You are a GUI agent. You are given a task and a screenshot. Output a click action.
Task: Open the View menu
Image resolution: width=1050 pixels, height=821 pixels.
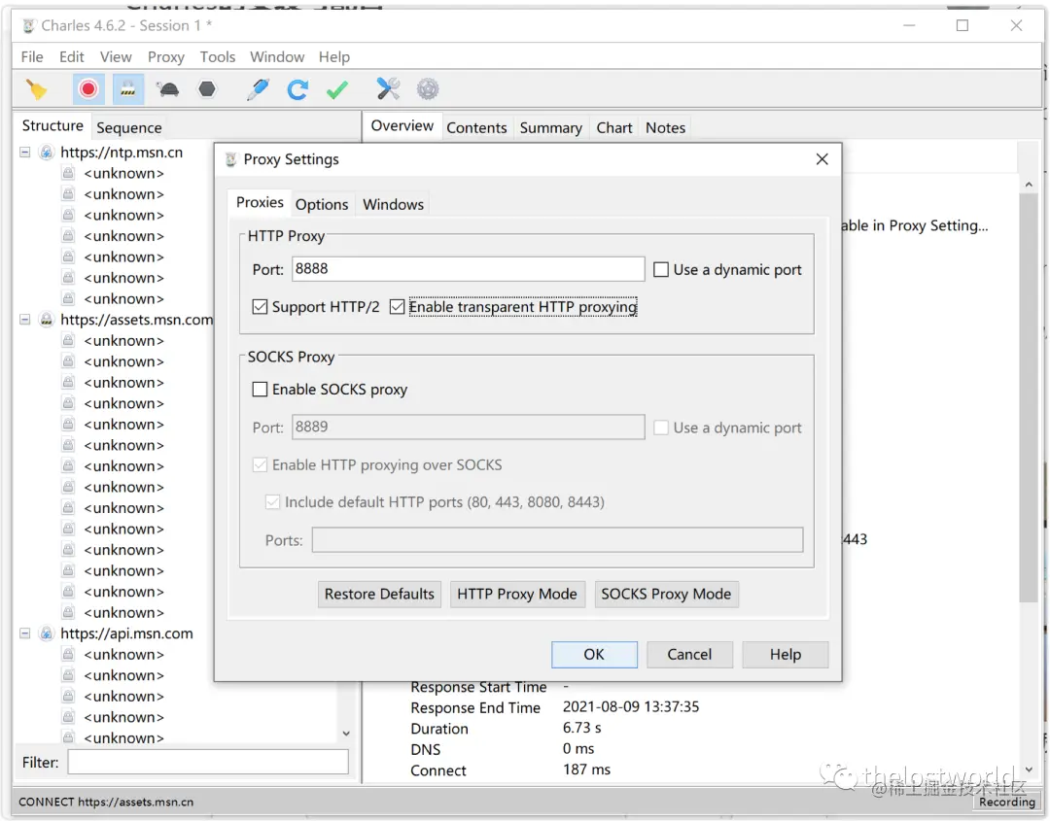coord(116,57)
